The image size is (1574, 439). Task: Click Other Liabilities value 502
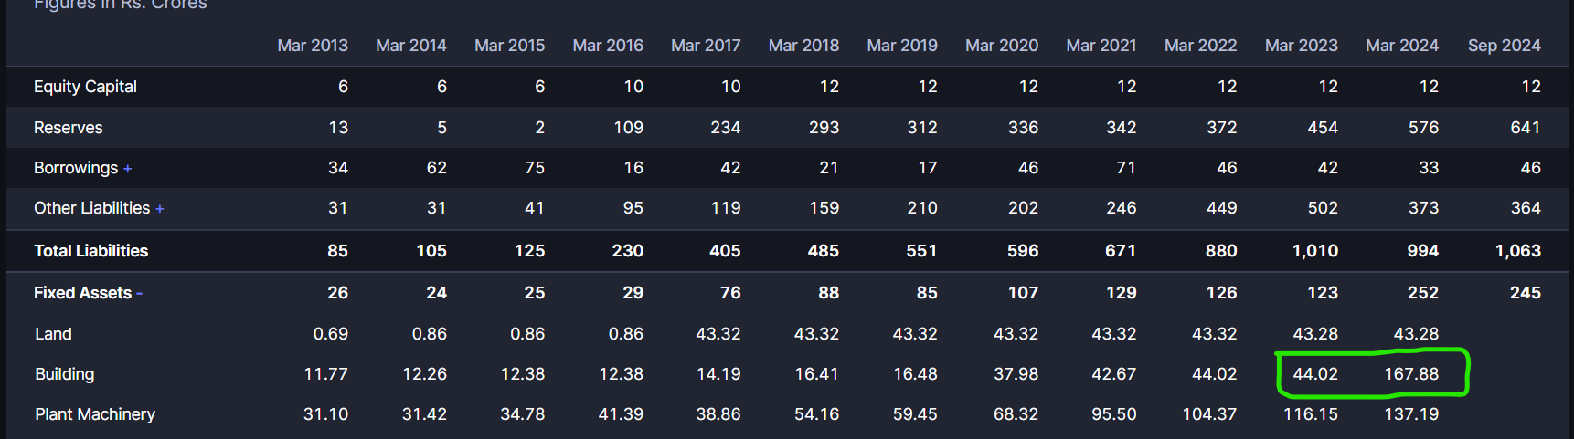[x=1322, y=208]
